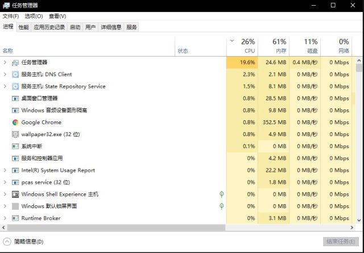Click 28.5 MB memory for 桌面窗口管理器
The image size is (364, 253).
(274, 98)
